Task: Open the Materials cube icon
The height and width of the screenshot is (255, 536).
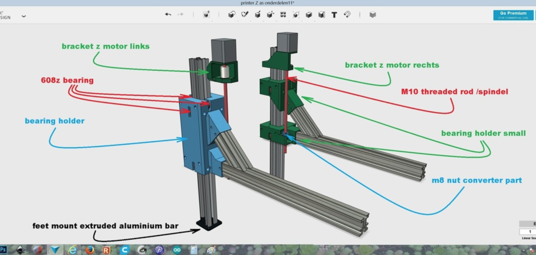Action: (372, 15)
